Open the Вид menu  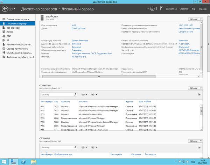tap(193, 9)
